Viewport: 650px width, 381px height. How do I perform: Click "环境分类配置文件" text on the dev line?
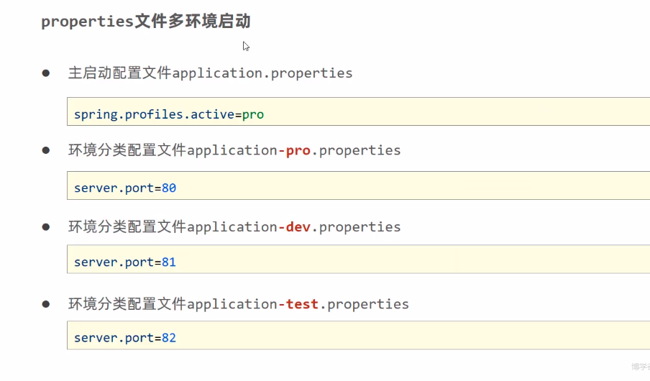pos(127,227)
